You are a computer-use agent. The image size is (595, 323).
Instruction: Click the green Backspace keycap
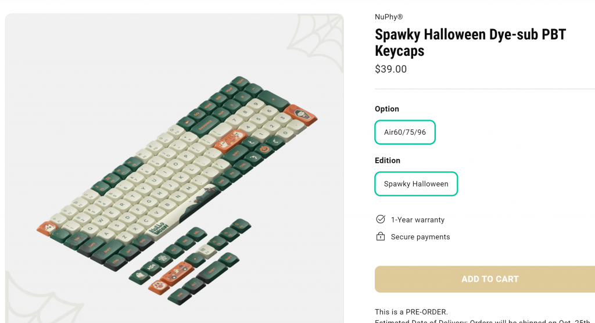(205, 125)
